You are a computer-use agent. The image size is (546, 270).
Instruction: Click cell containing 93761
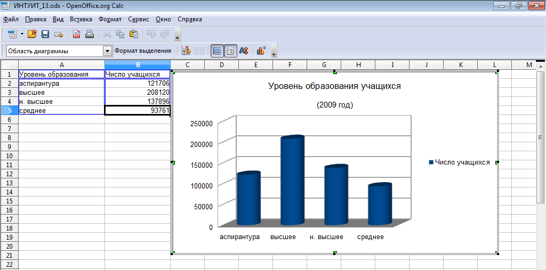[138, 111]
